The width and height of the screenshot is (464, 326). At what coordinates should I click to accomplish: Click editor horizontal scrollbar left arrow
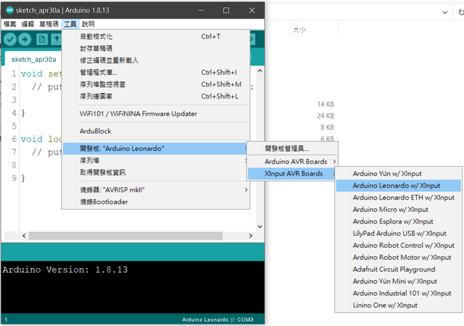pyautogui.click(x=24, y=236)
